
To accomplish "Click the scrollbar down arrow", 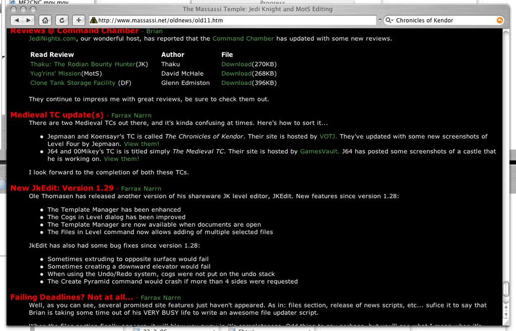I will [x=506, y=314].
